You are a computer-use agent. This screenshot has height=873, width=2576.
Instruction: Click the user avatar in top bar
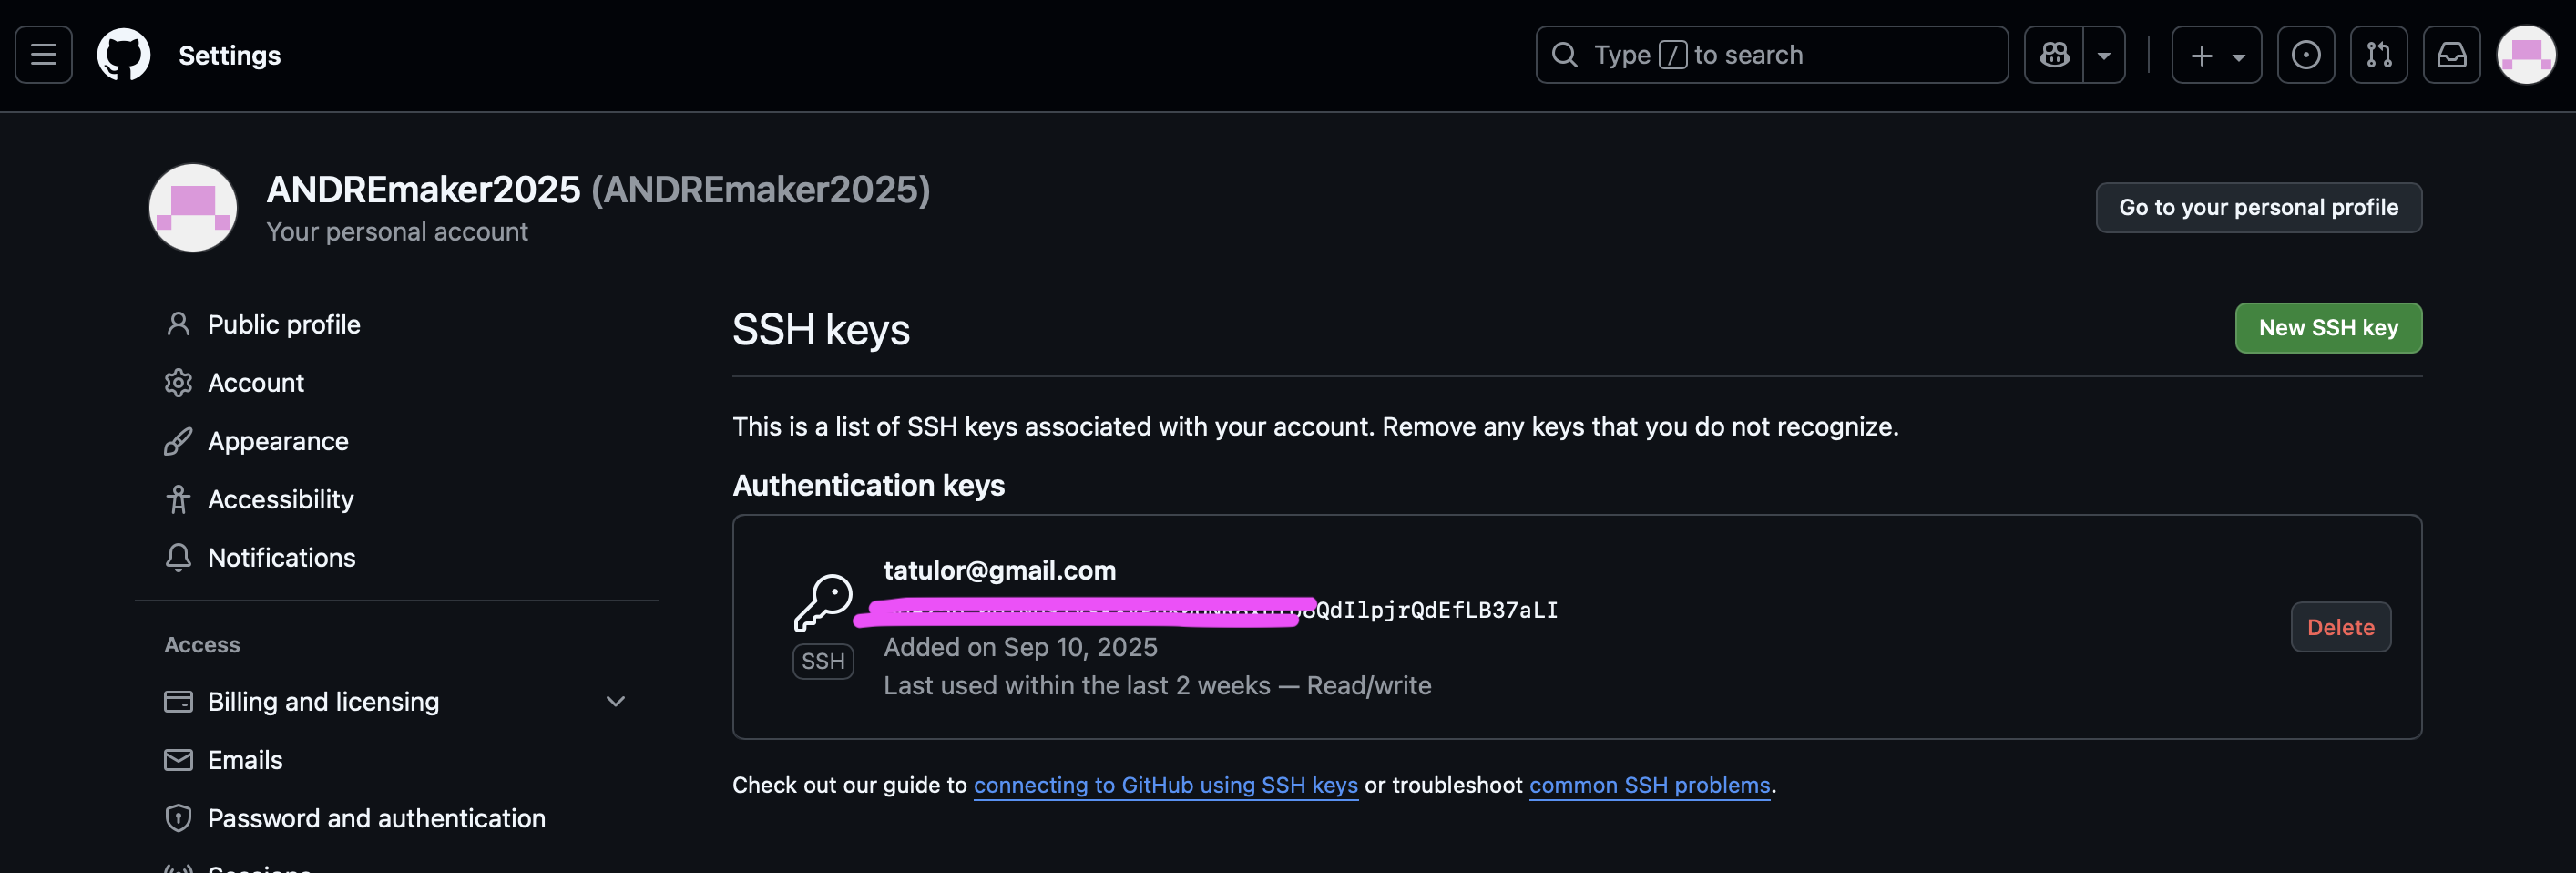coord(2526,55)
